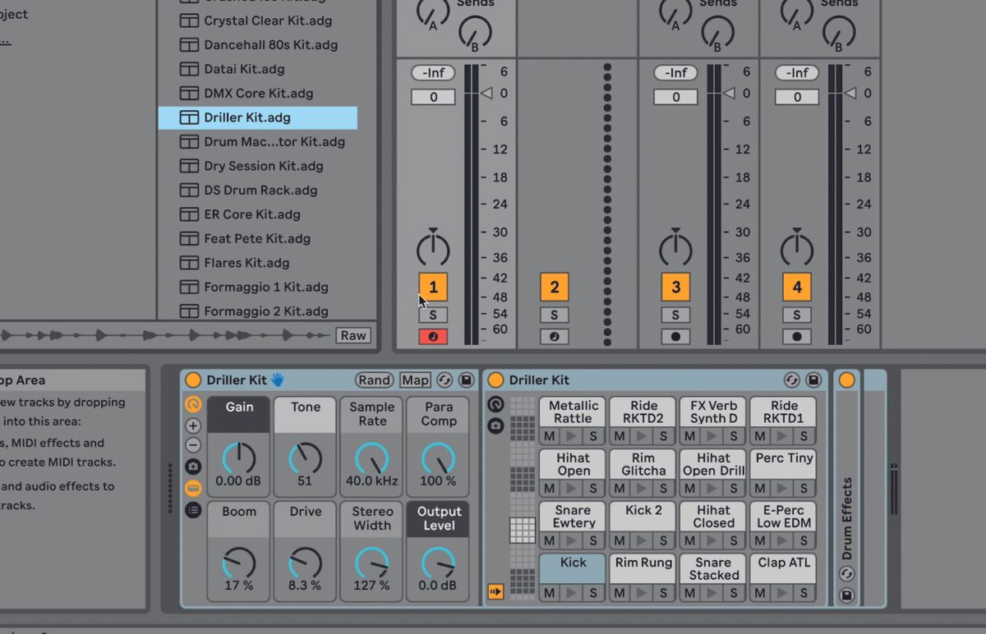The height and width of the screenshot is (634, 986).
Task: Save the Driller Kit macro rack preset
Action: pos(466,380)
